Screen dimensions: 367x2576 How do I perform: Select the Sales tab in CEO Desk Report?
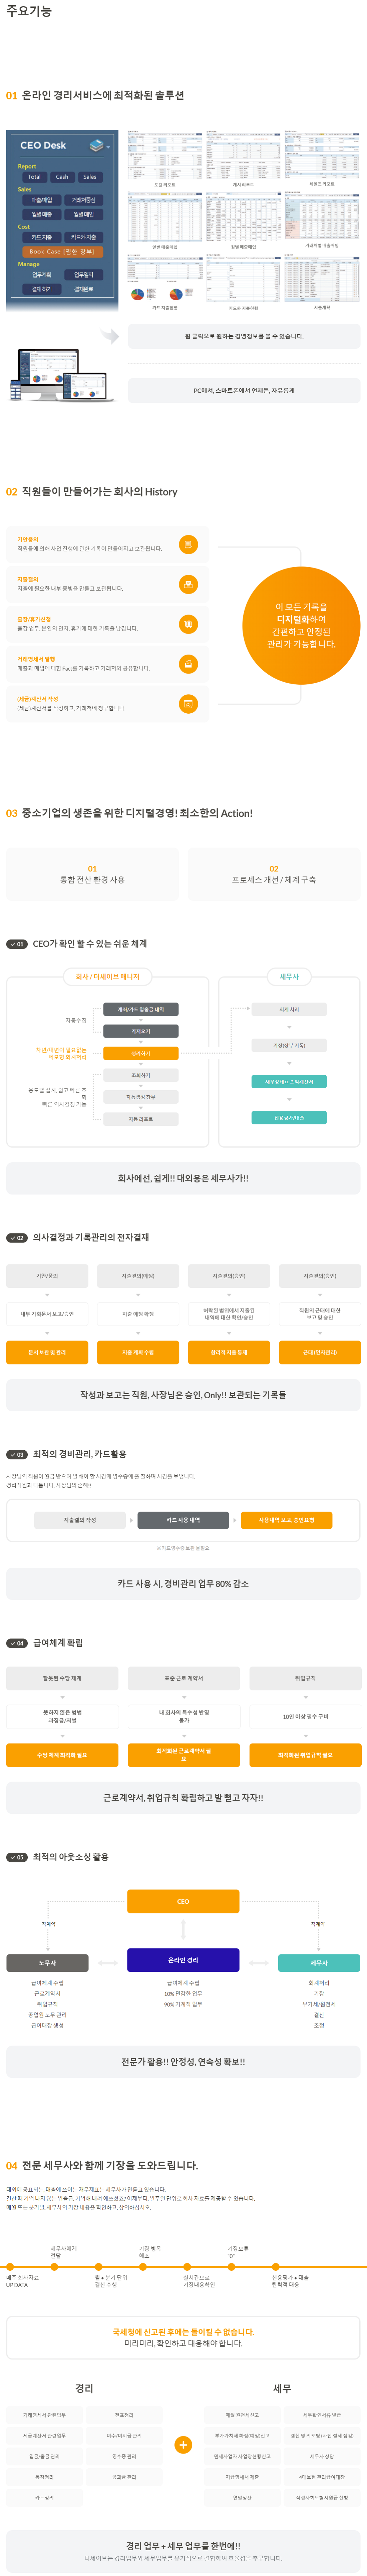[90, 177]
